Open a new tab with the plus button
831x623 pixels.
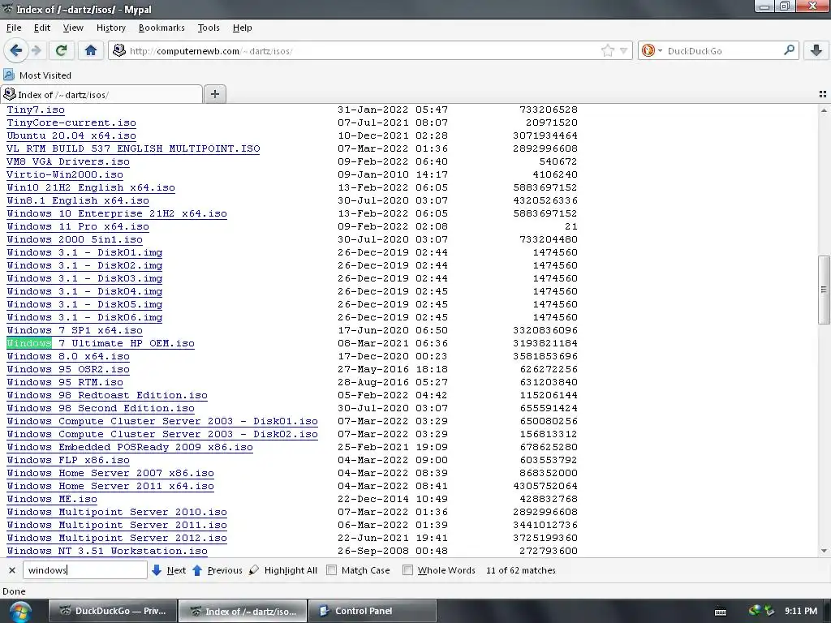click(214, 94)
